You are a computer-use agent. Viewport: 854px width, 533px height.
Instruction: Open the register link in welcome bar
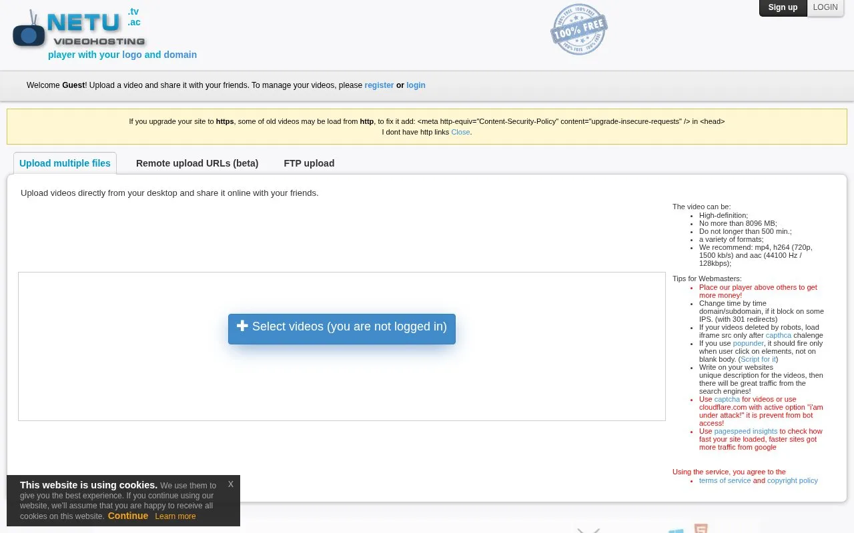pos(379,85)
